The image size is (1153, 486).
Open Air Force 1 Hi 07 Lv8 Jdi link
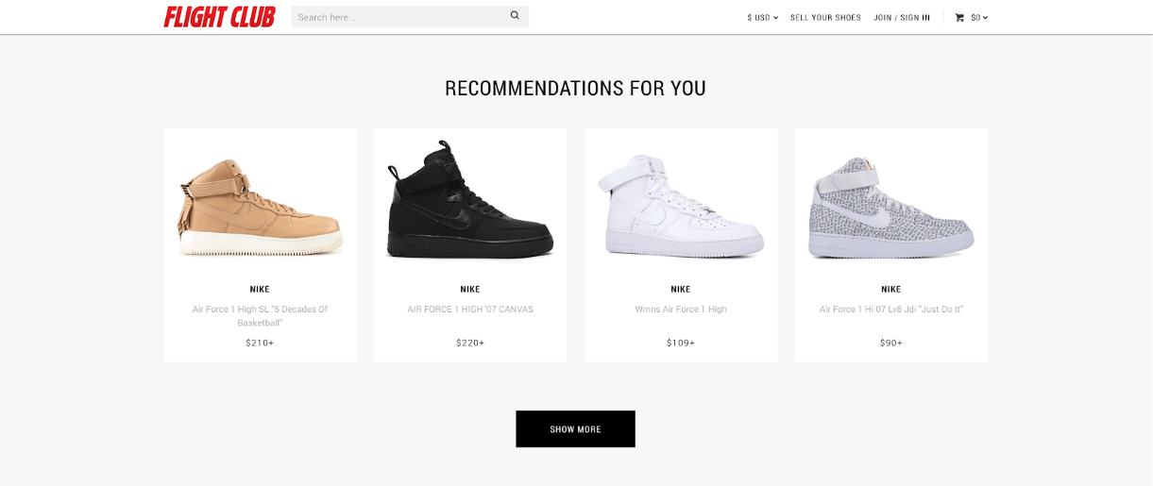891,310
